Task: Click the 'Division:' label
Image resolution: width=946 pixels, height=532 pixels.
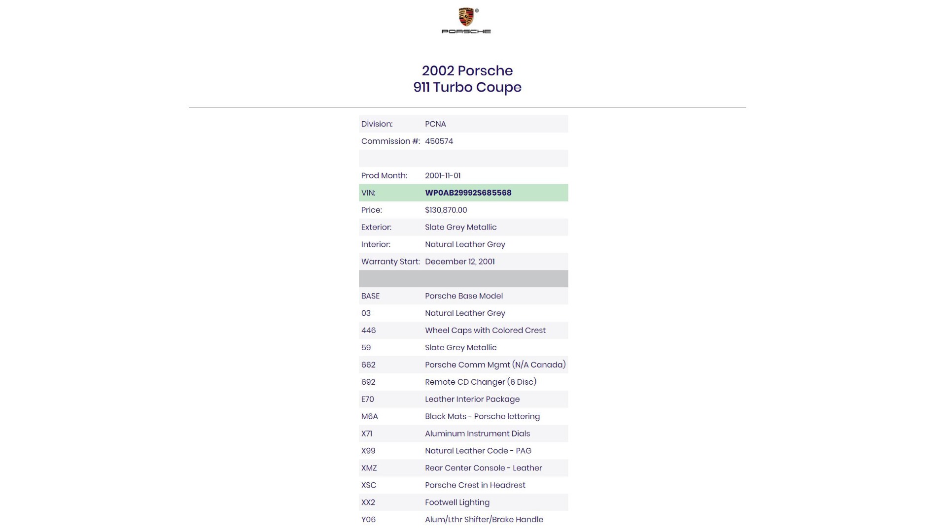Action: coord(377,124)
